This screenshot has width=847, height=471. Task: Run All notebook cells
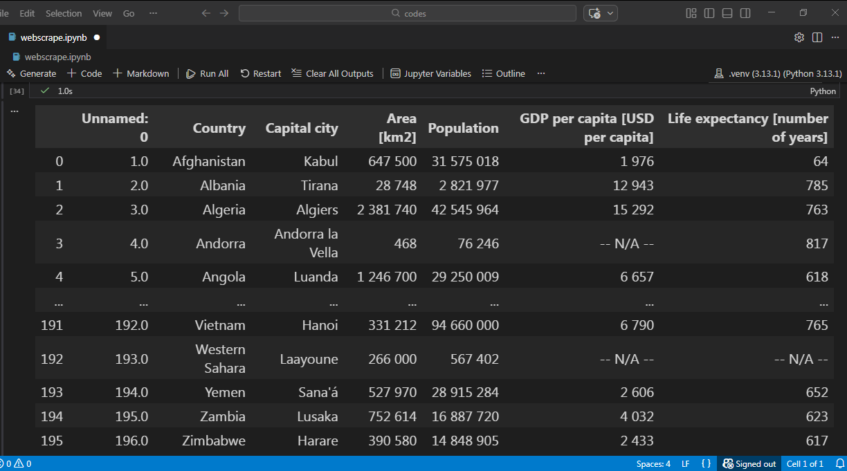[208, 73]
